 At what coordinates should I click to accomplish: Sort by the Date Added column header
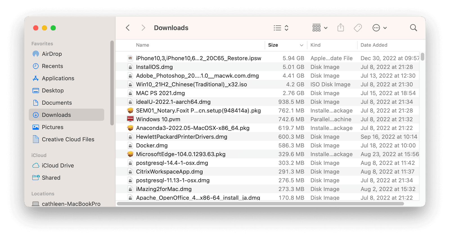pos(374,45)
